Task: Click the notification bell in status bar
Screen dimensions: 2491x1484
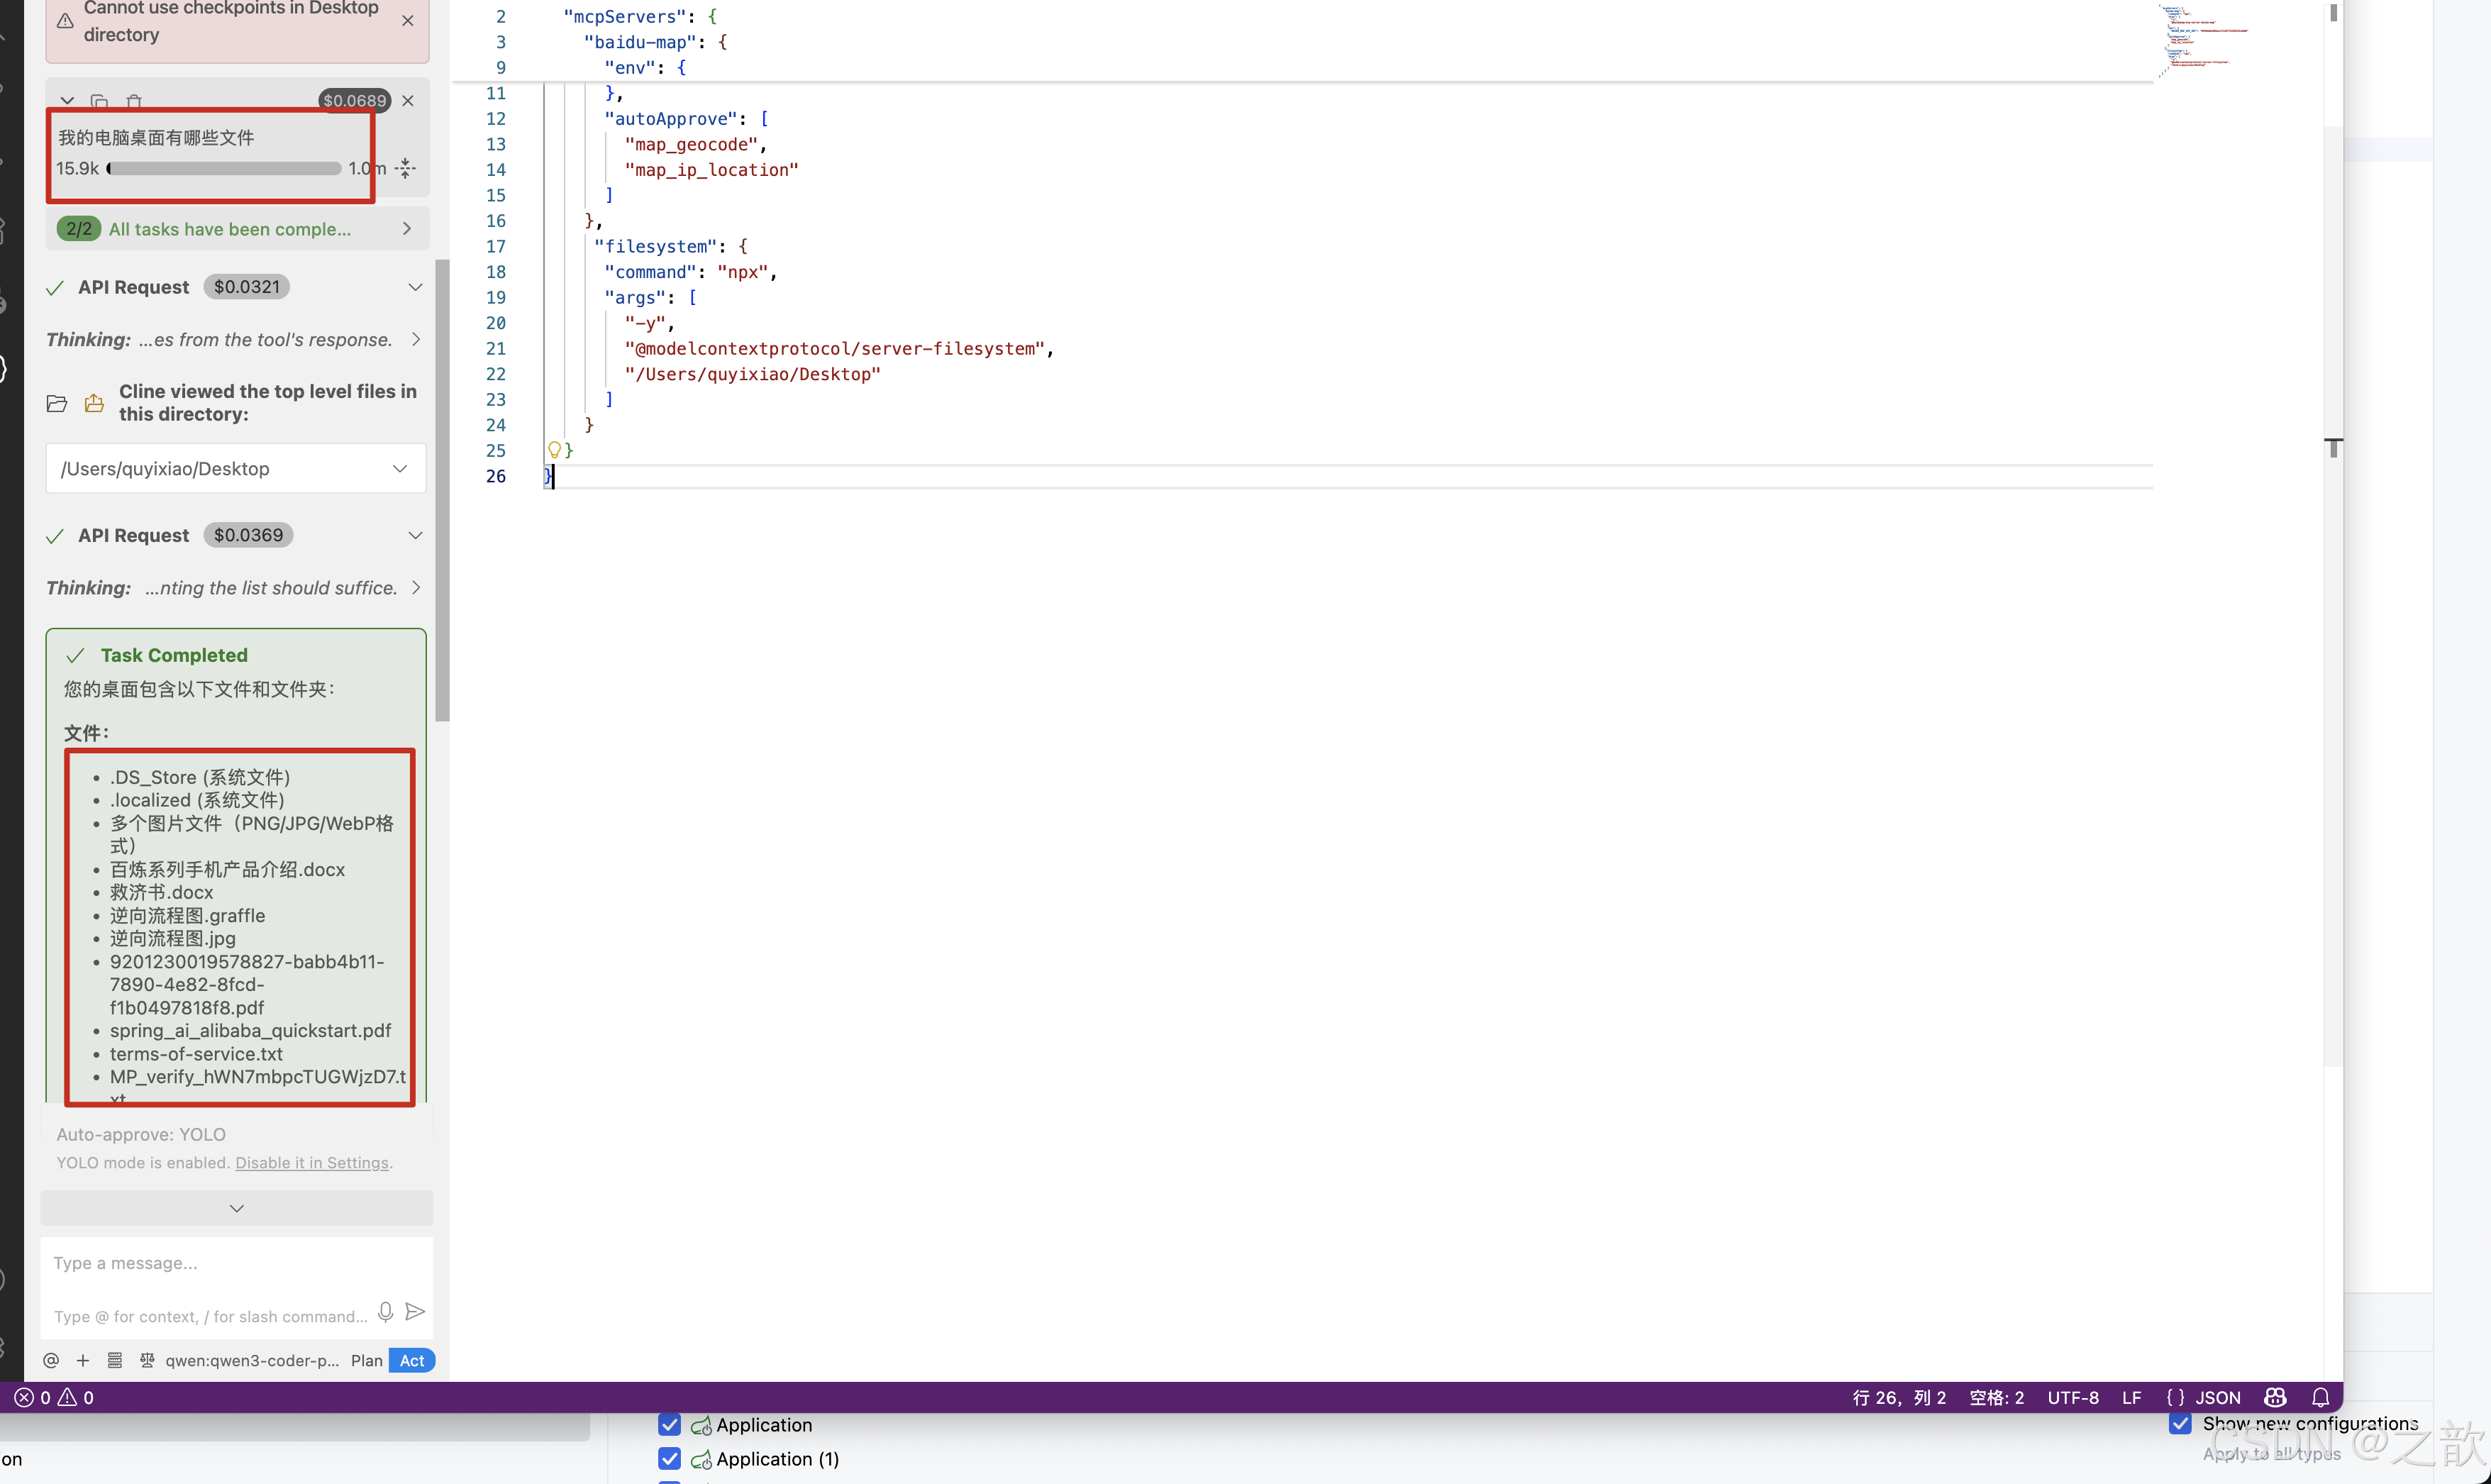Action: pyautogui.click(x=2320, y=1397)
